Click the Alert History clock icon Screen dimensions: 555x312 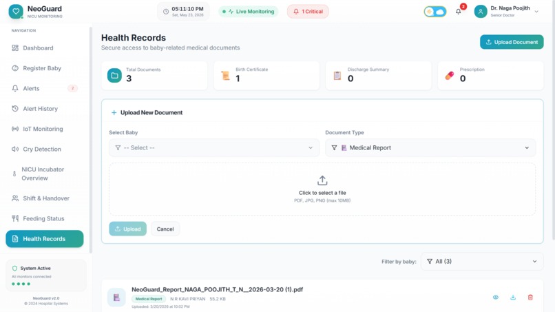15,109
